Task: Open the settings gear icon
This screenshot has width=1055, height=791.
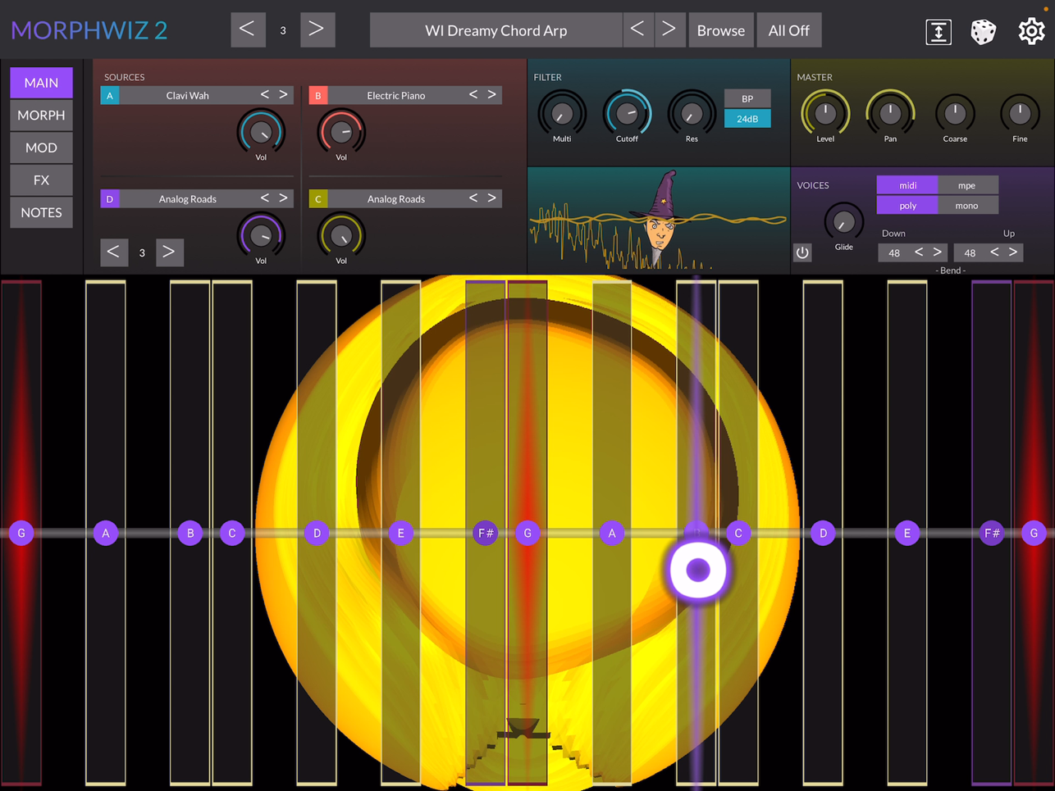Action: (x=1031, y=31)
